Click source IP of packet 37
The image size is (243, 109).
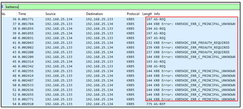click(59, 24)
